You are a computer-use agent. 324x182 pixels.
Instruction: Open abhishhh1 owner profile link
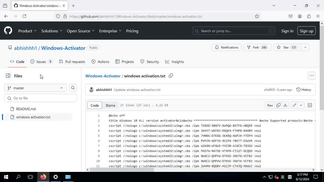click(x=26, y=48)
